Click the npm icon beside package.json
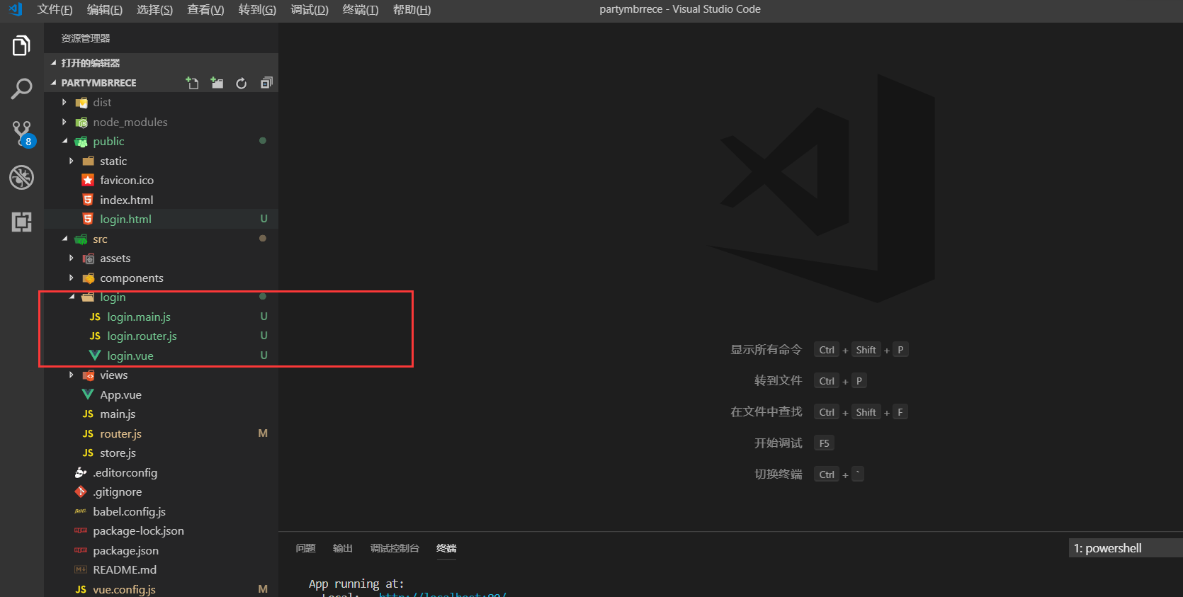The width and height of the screenshot is (1183, 597). [81, 550]
